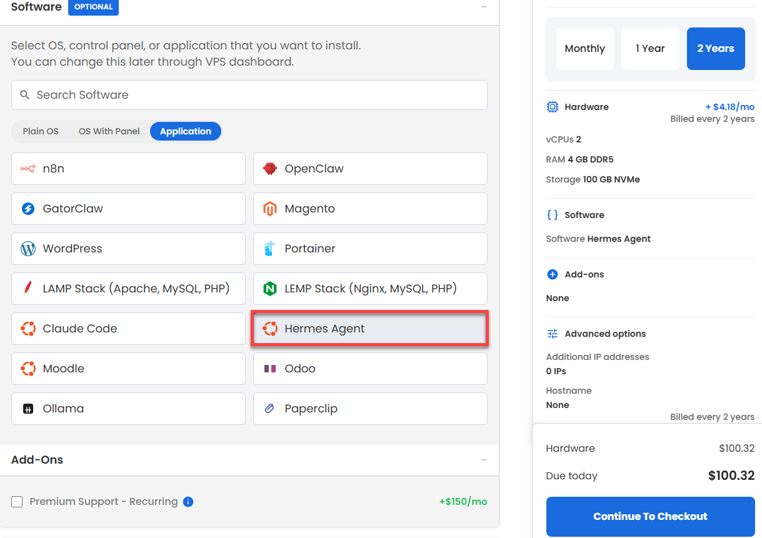Image resolution: width=762 pixels, height=538 pixels.
Task: Select the Application tab
Action: [186, 131]
